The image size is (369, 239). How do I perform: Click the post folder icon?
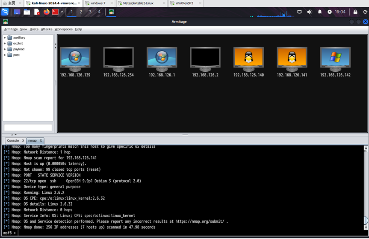coord(10,55)
